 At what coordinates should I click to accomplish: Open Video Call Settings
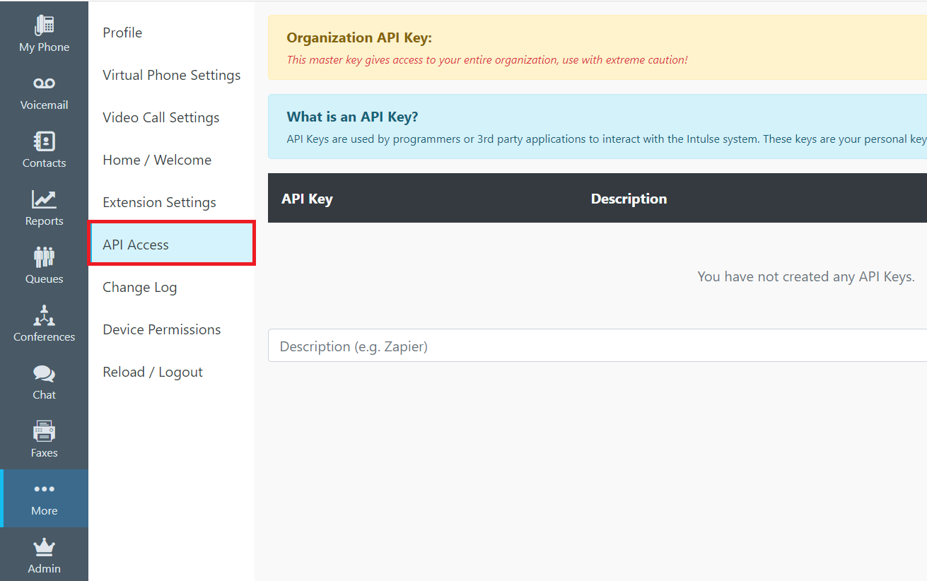(161, 117)
